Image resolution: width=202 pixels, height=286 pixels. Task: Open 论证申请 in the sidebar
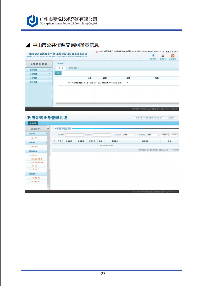coord(34,138)
